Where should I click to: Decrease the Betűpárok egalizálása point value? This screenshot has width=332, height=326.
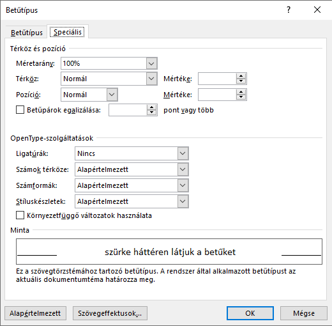151,113
